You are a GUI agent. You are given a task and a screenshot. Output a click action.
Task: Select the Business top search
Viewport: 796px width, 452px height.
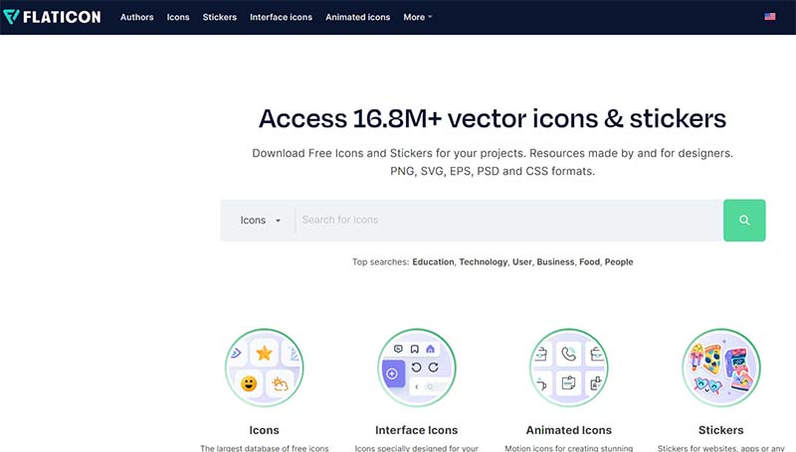coord(555,262)
